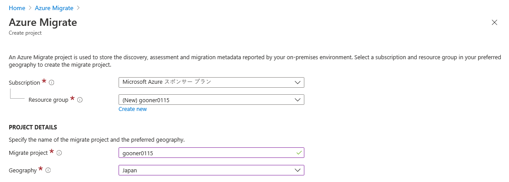Click the Azure Migrate page title
Image resolution: width=509 pixels, height=182 pixels.
43,22
